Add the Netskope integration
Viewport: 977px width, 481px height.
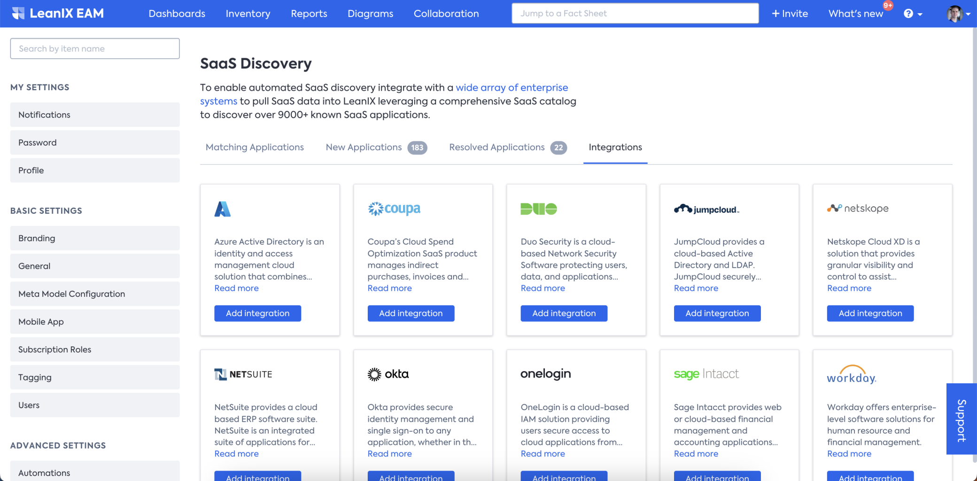(x=870, y=313)
